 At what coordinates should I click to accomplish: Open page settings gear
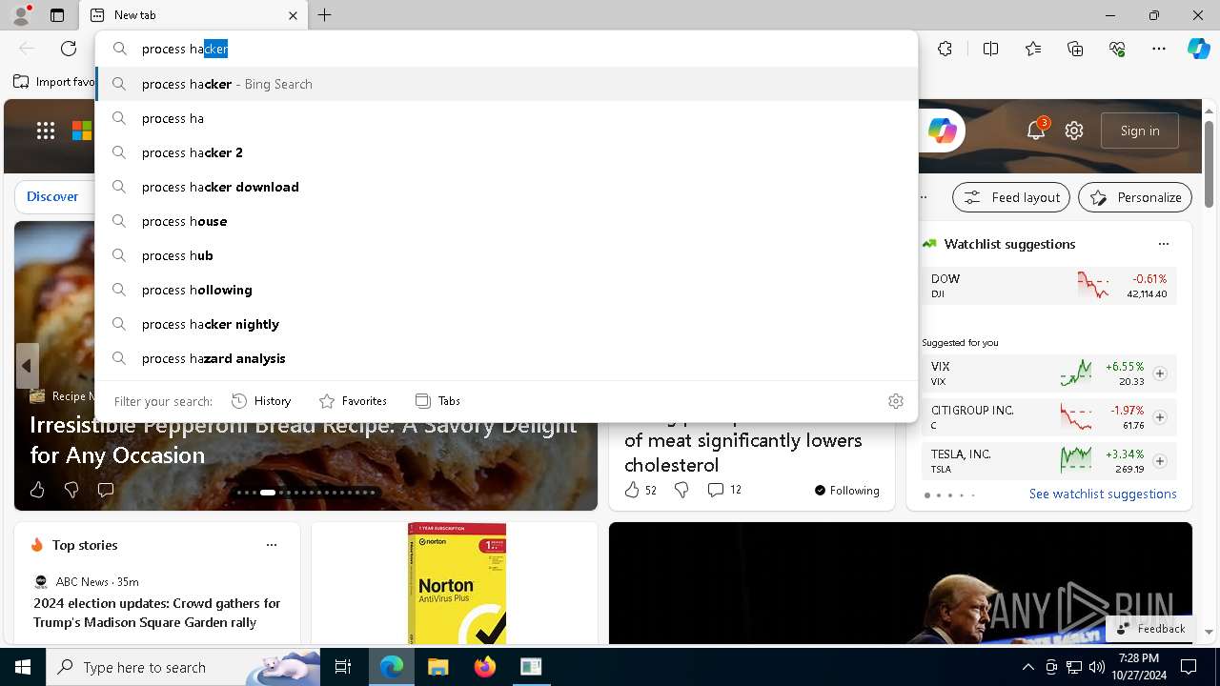coord(1074,131)
